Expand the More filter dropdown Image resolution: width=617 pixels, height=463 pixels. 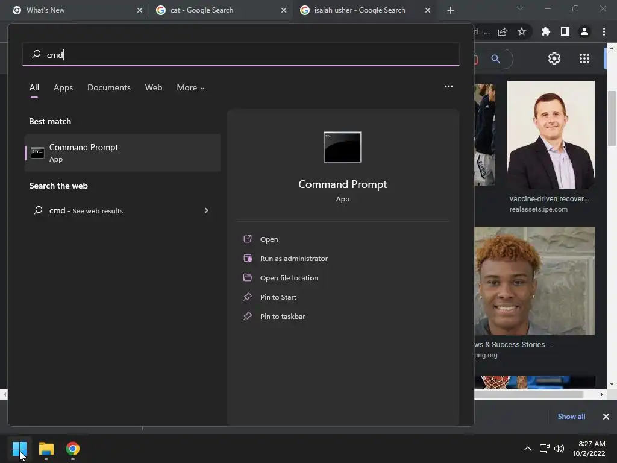coord(191,88)
